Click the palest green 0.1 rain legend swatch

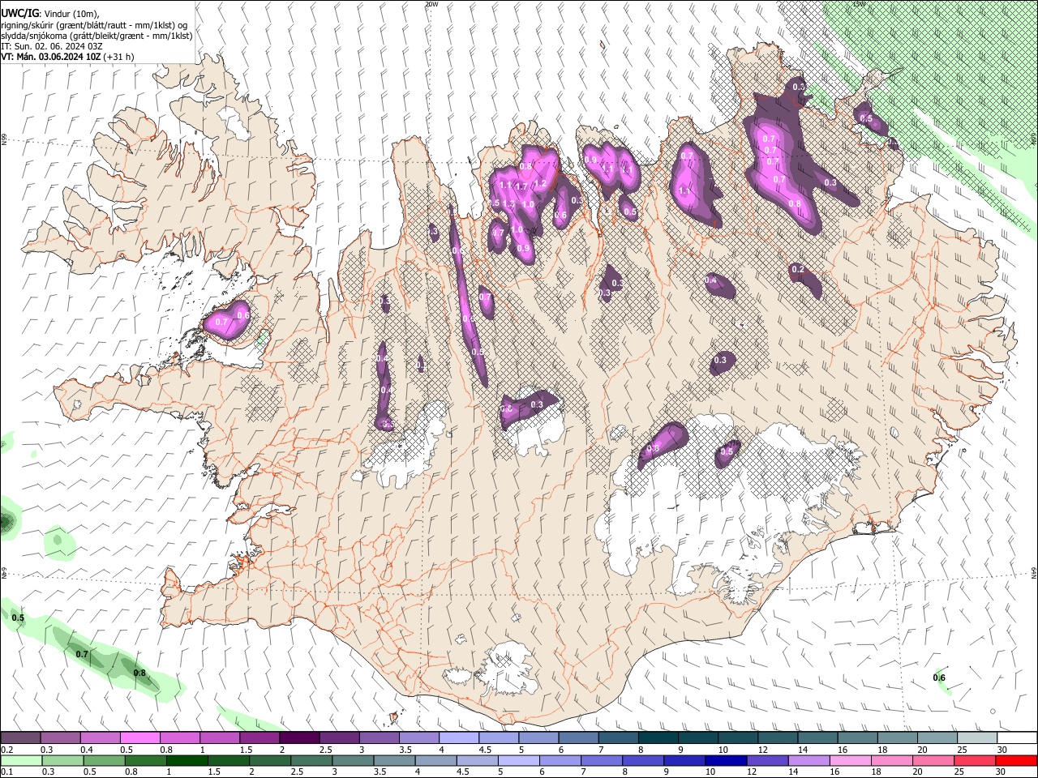coord(20,760)
